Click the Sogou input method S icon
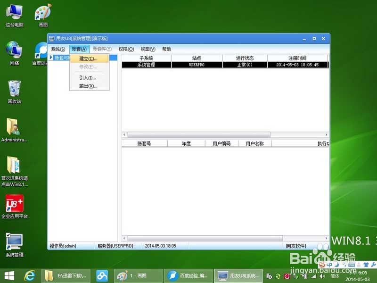 [x=322, y=265]
